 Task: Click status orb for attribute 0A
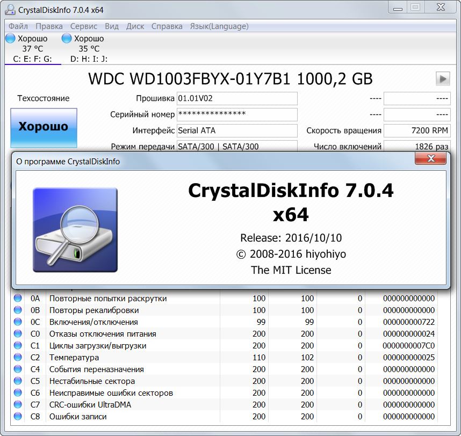tap(18, 298)
